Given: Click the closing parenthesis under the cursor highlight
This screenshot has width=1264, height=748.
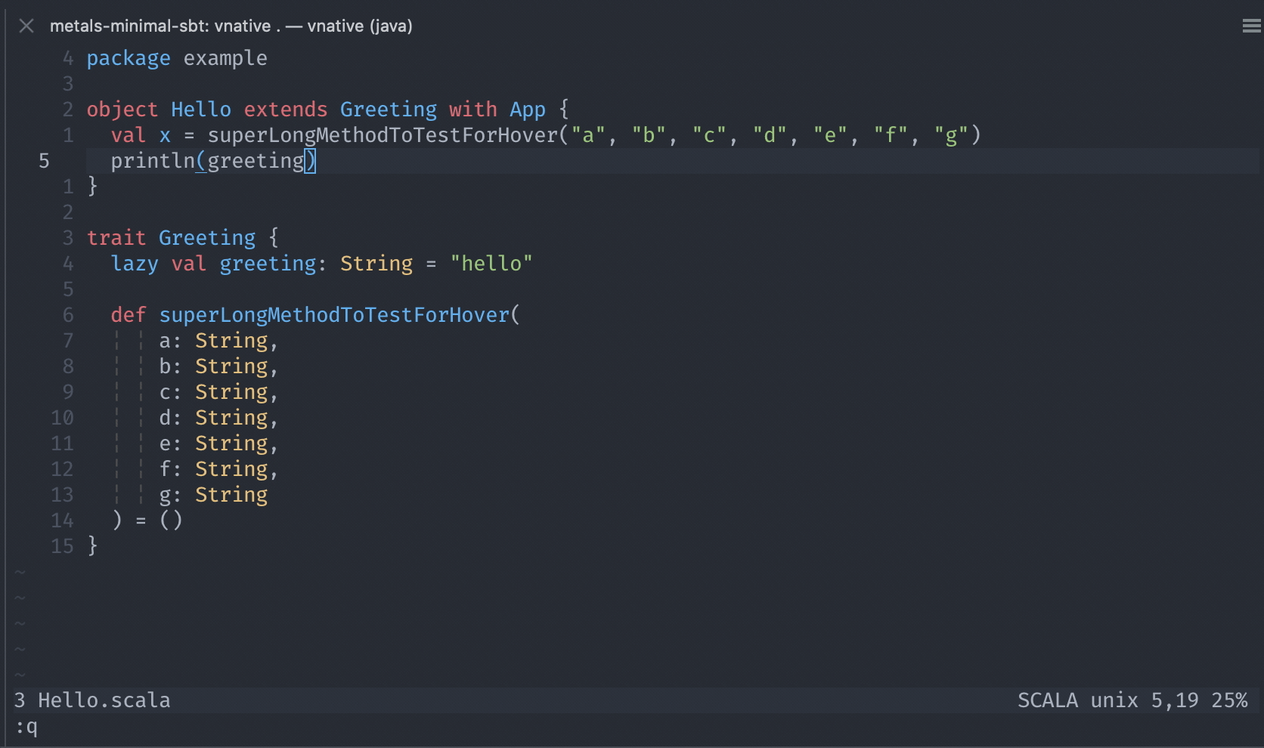Looking at the screenshot, I should pos(310,161).
